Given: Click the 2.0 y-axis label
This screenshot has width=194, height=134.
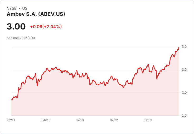Looking at the screenshot, I should pos(184,93).
